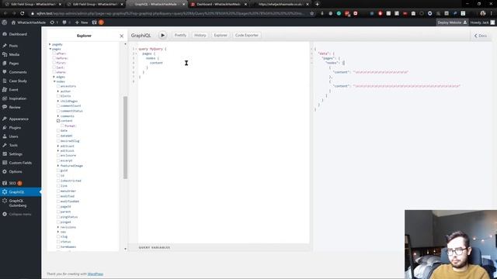Check the 'first' argument checkbox
497x279 pixels.
54,63
